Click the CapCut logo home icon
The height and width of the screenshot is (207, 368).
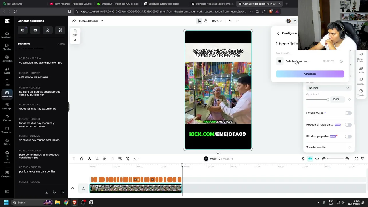tap(7, 21)
